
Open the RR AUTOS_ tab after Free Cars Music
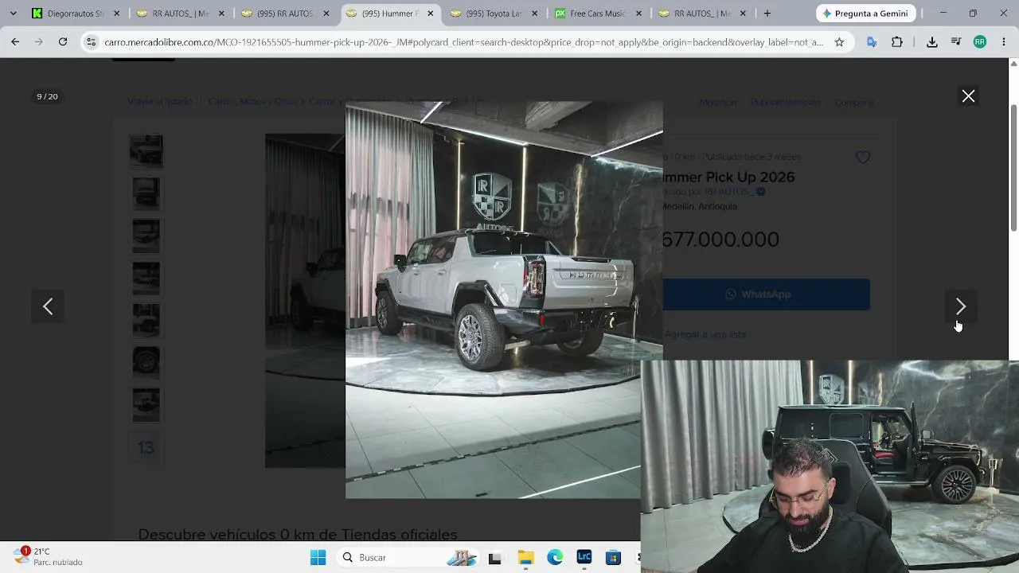(702, 14)
